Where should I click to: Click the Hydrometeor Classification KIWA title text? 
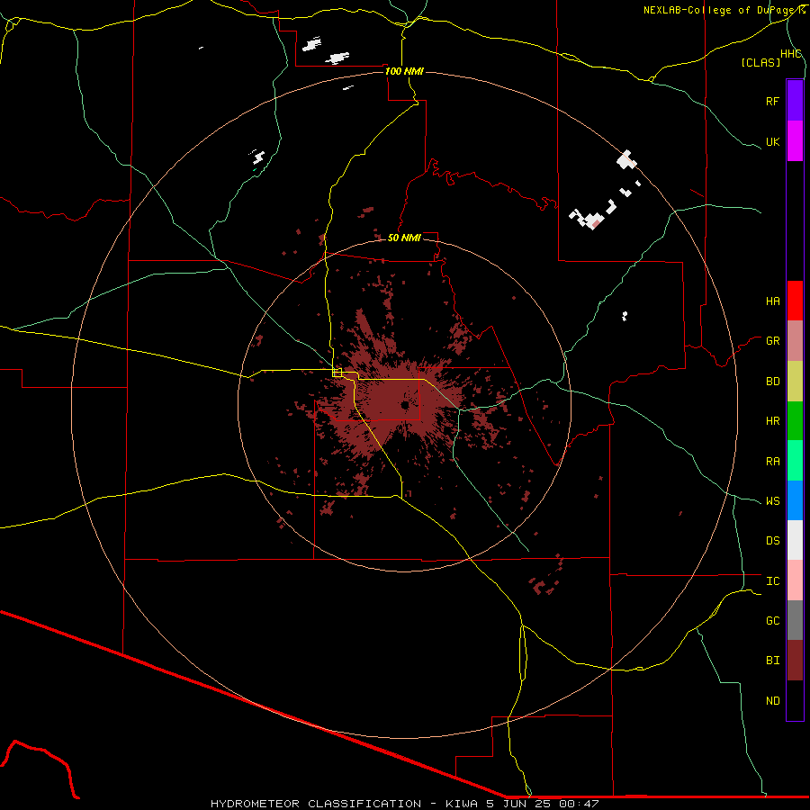tap(404, 804)
